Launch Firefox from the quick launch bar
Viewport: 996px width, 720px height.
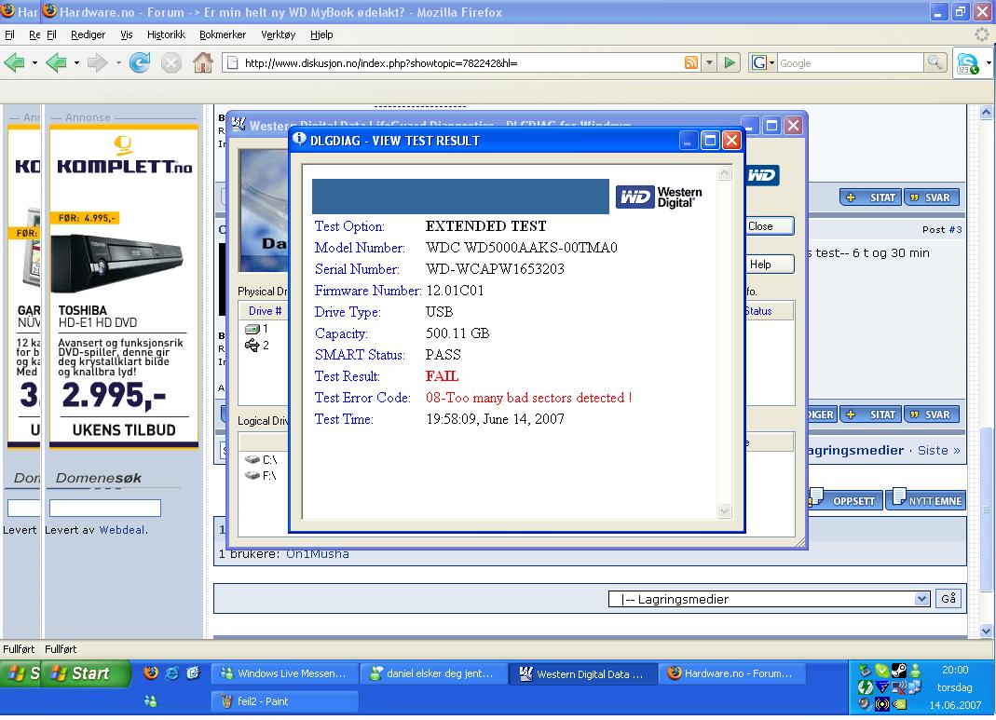(151, 673)
